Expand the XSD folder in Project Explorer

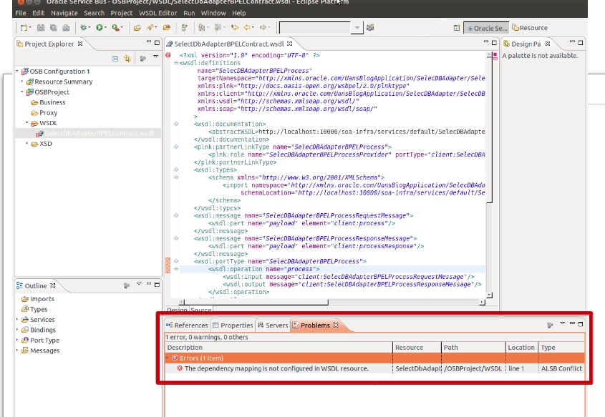click(28, 144)
